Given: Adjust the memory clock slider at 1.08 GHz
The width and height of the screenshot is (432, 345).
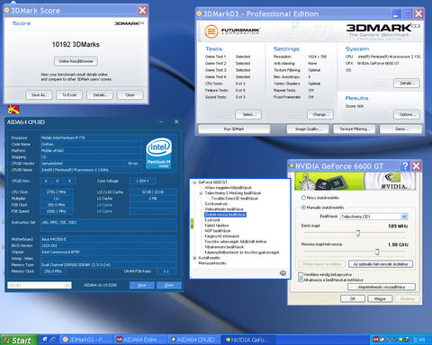Looking at the screenshot, I should tap(377, 252).
